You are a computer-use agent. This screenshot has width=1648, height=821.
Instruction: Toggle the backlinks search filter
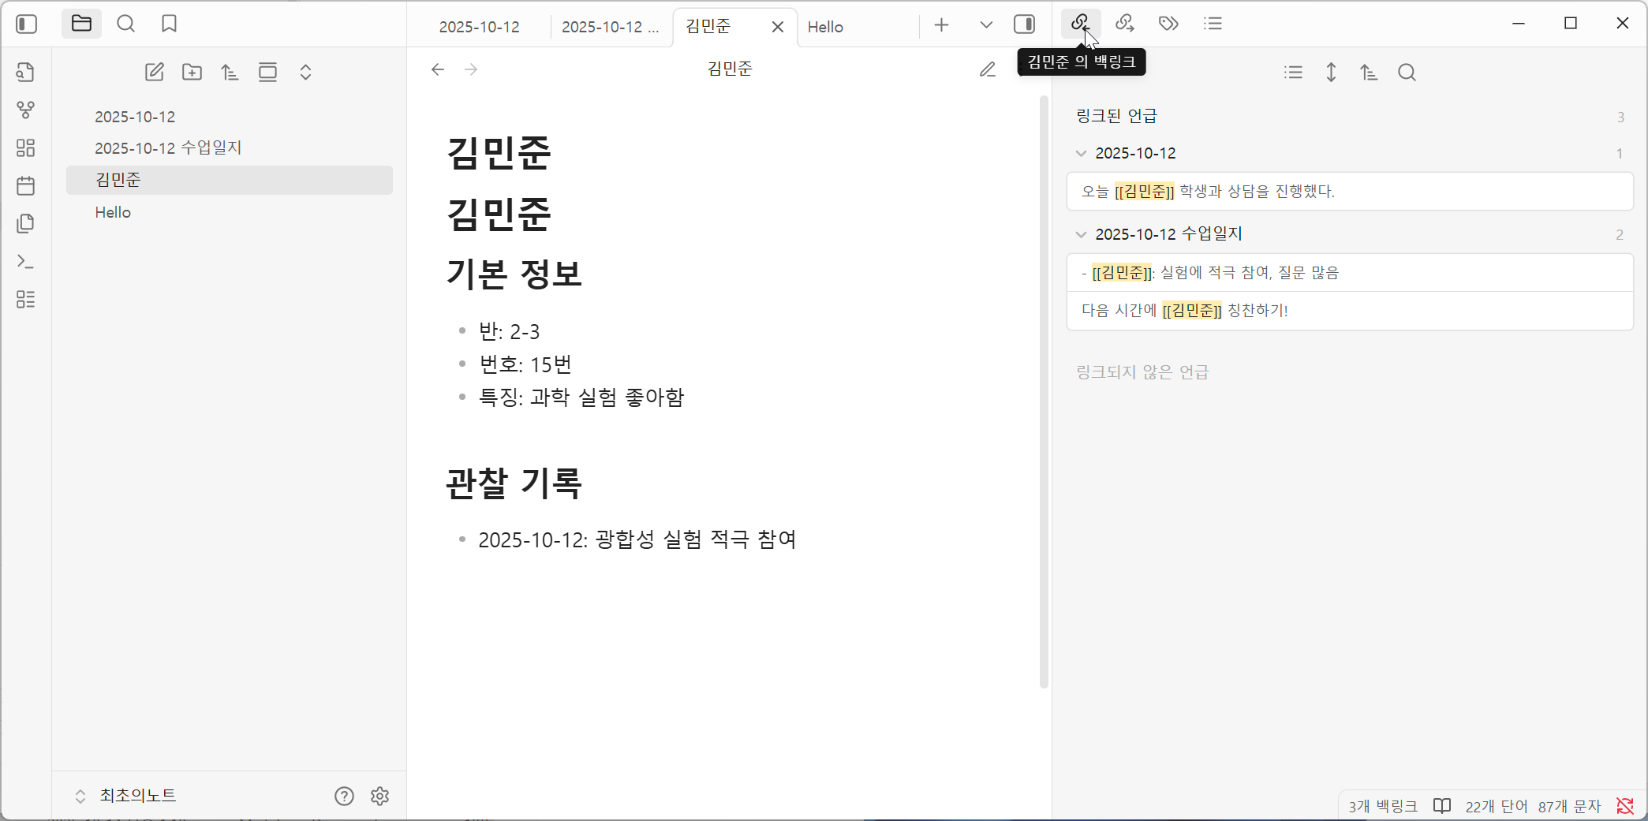click(1407, 73)
